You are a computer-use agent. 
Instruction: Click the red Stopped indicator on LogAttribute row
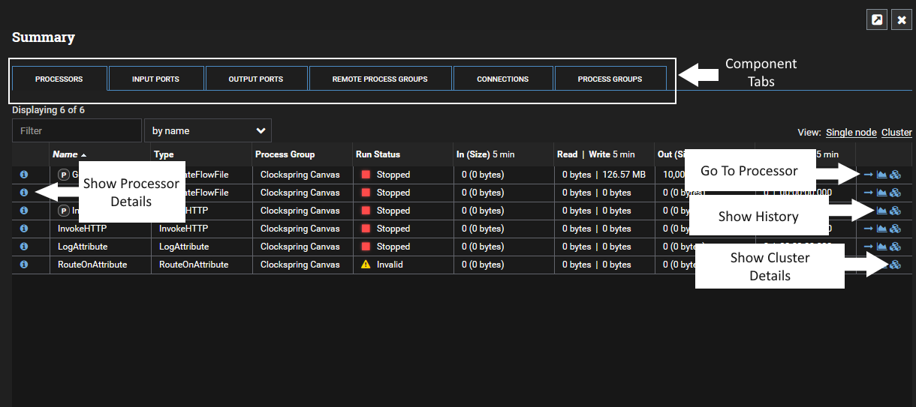point(366,247)
